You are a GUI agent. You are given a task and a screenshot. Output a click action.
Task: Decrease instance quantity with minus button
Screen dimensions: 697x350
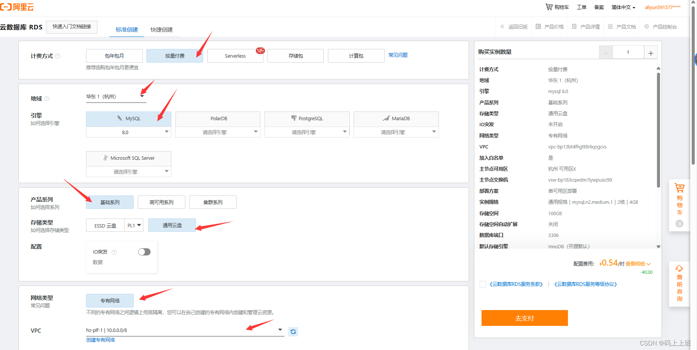606,52
